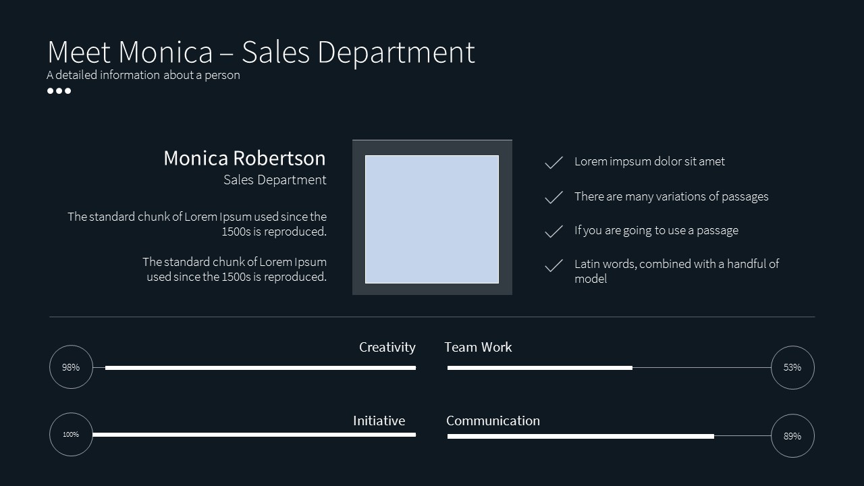Image resolution: width=864 pixels, height=486 pixels.
Task: Click the Team Work progress bar
Action: 539,368
